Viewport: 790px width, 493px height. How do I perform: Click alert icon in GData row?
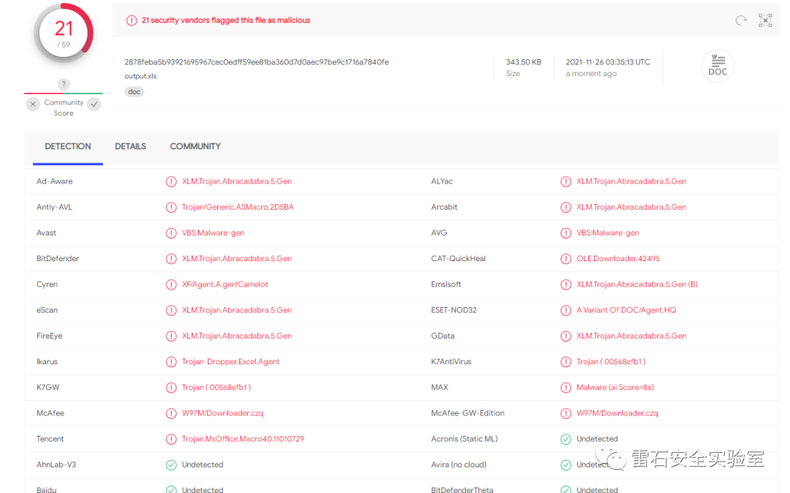[x=565, y=336]
